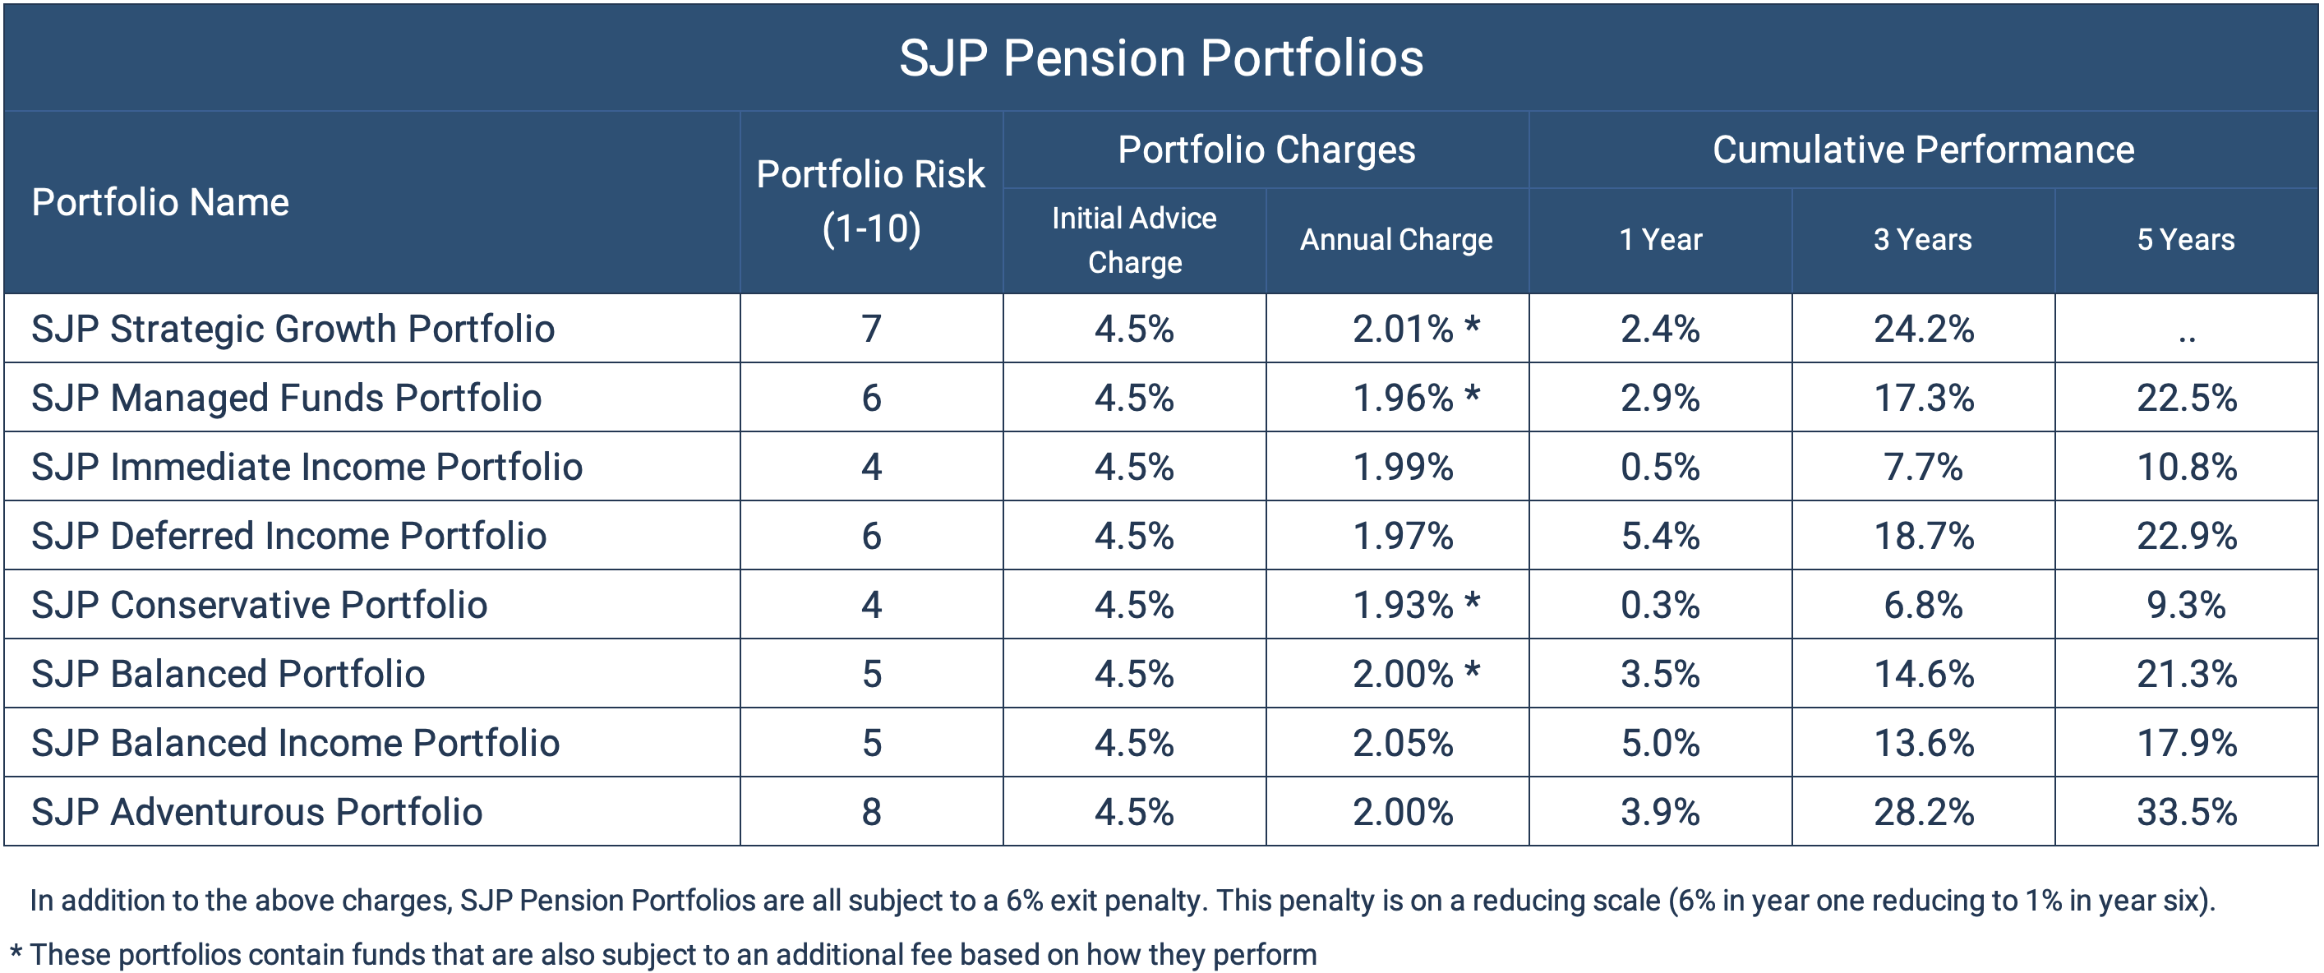2324x973 pixels.
Task: Select the Initial Advice Charge column header
Action: coord(1134,240)
